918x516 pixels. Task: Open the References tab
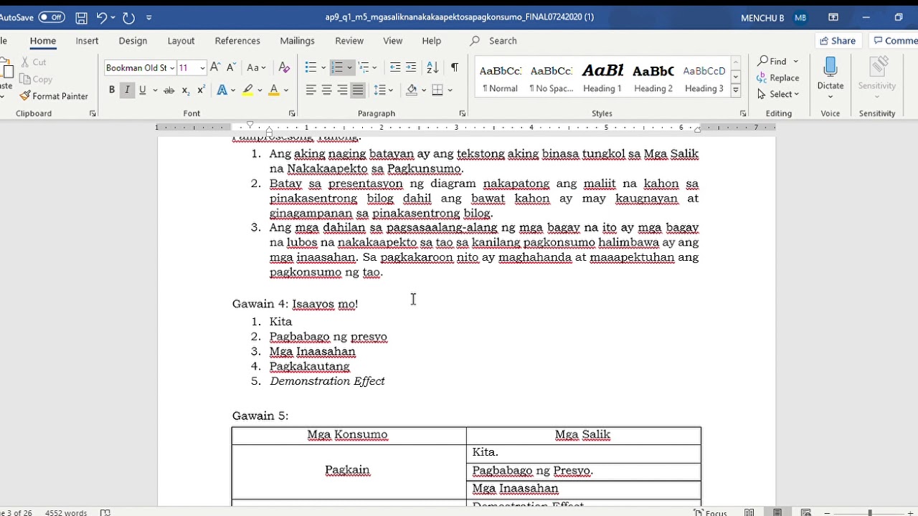tap(237, 41)
